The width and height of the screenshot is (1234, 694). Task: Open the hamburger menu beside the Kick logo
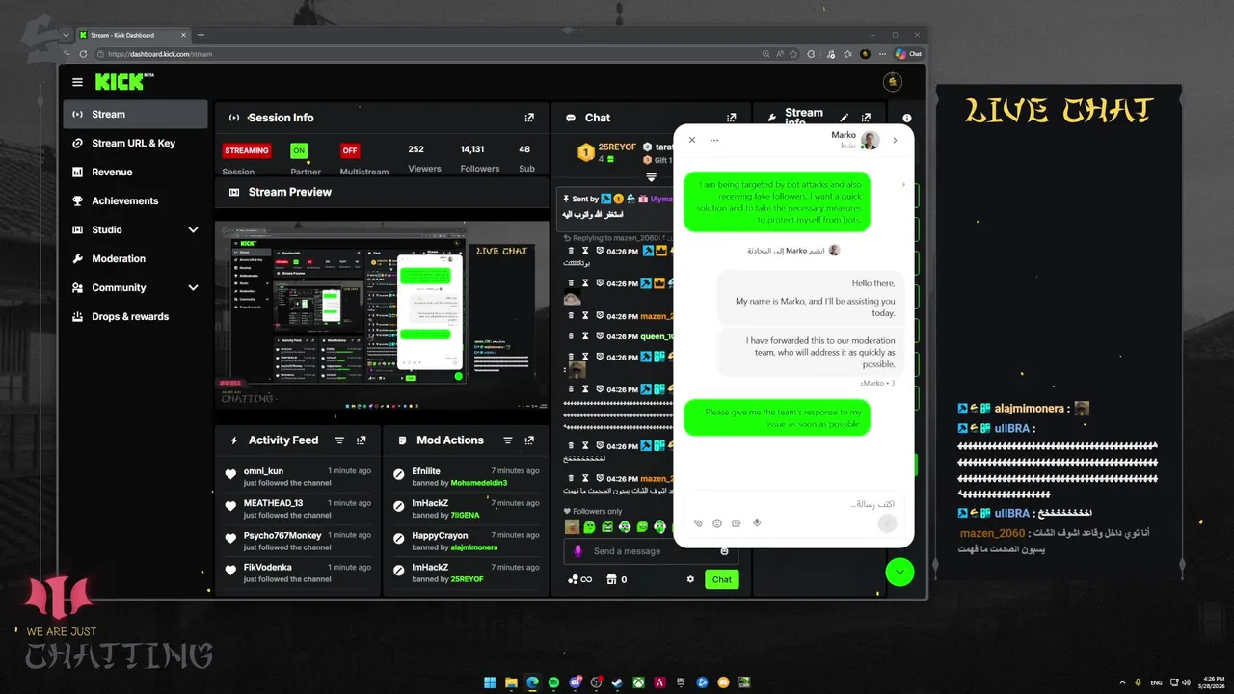point(78,83)
